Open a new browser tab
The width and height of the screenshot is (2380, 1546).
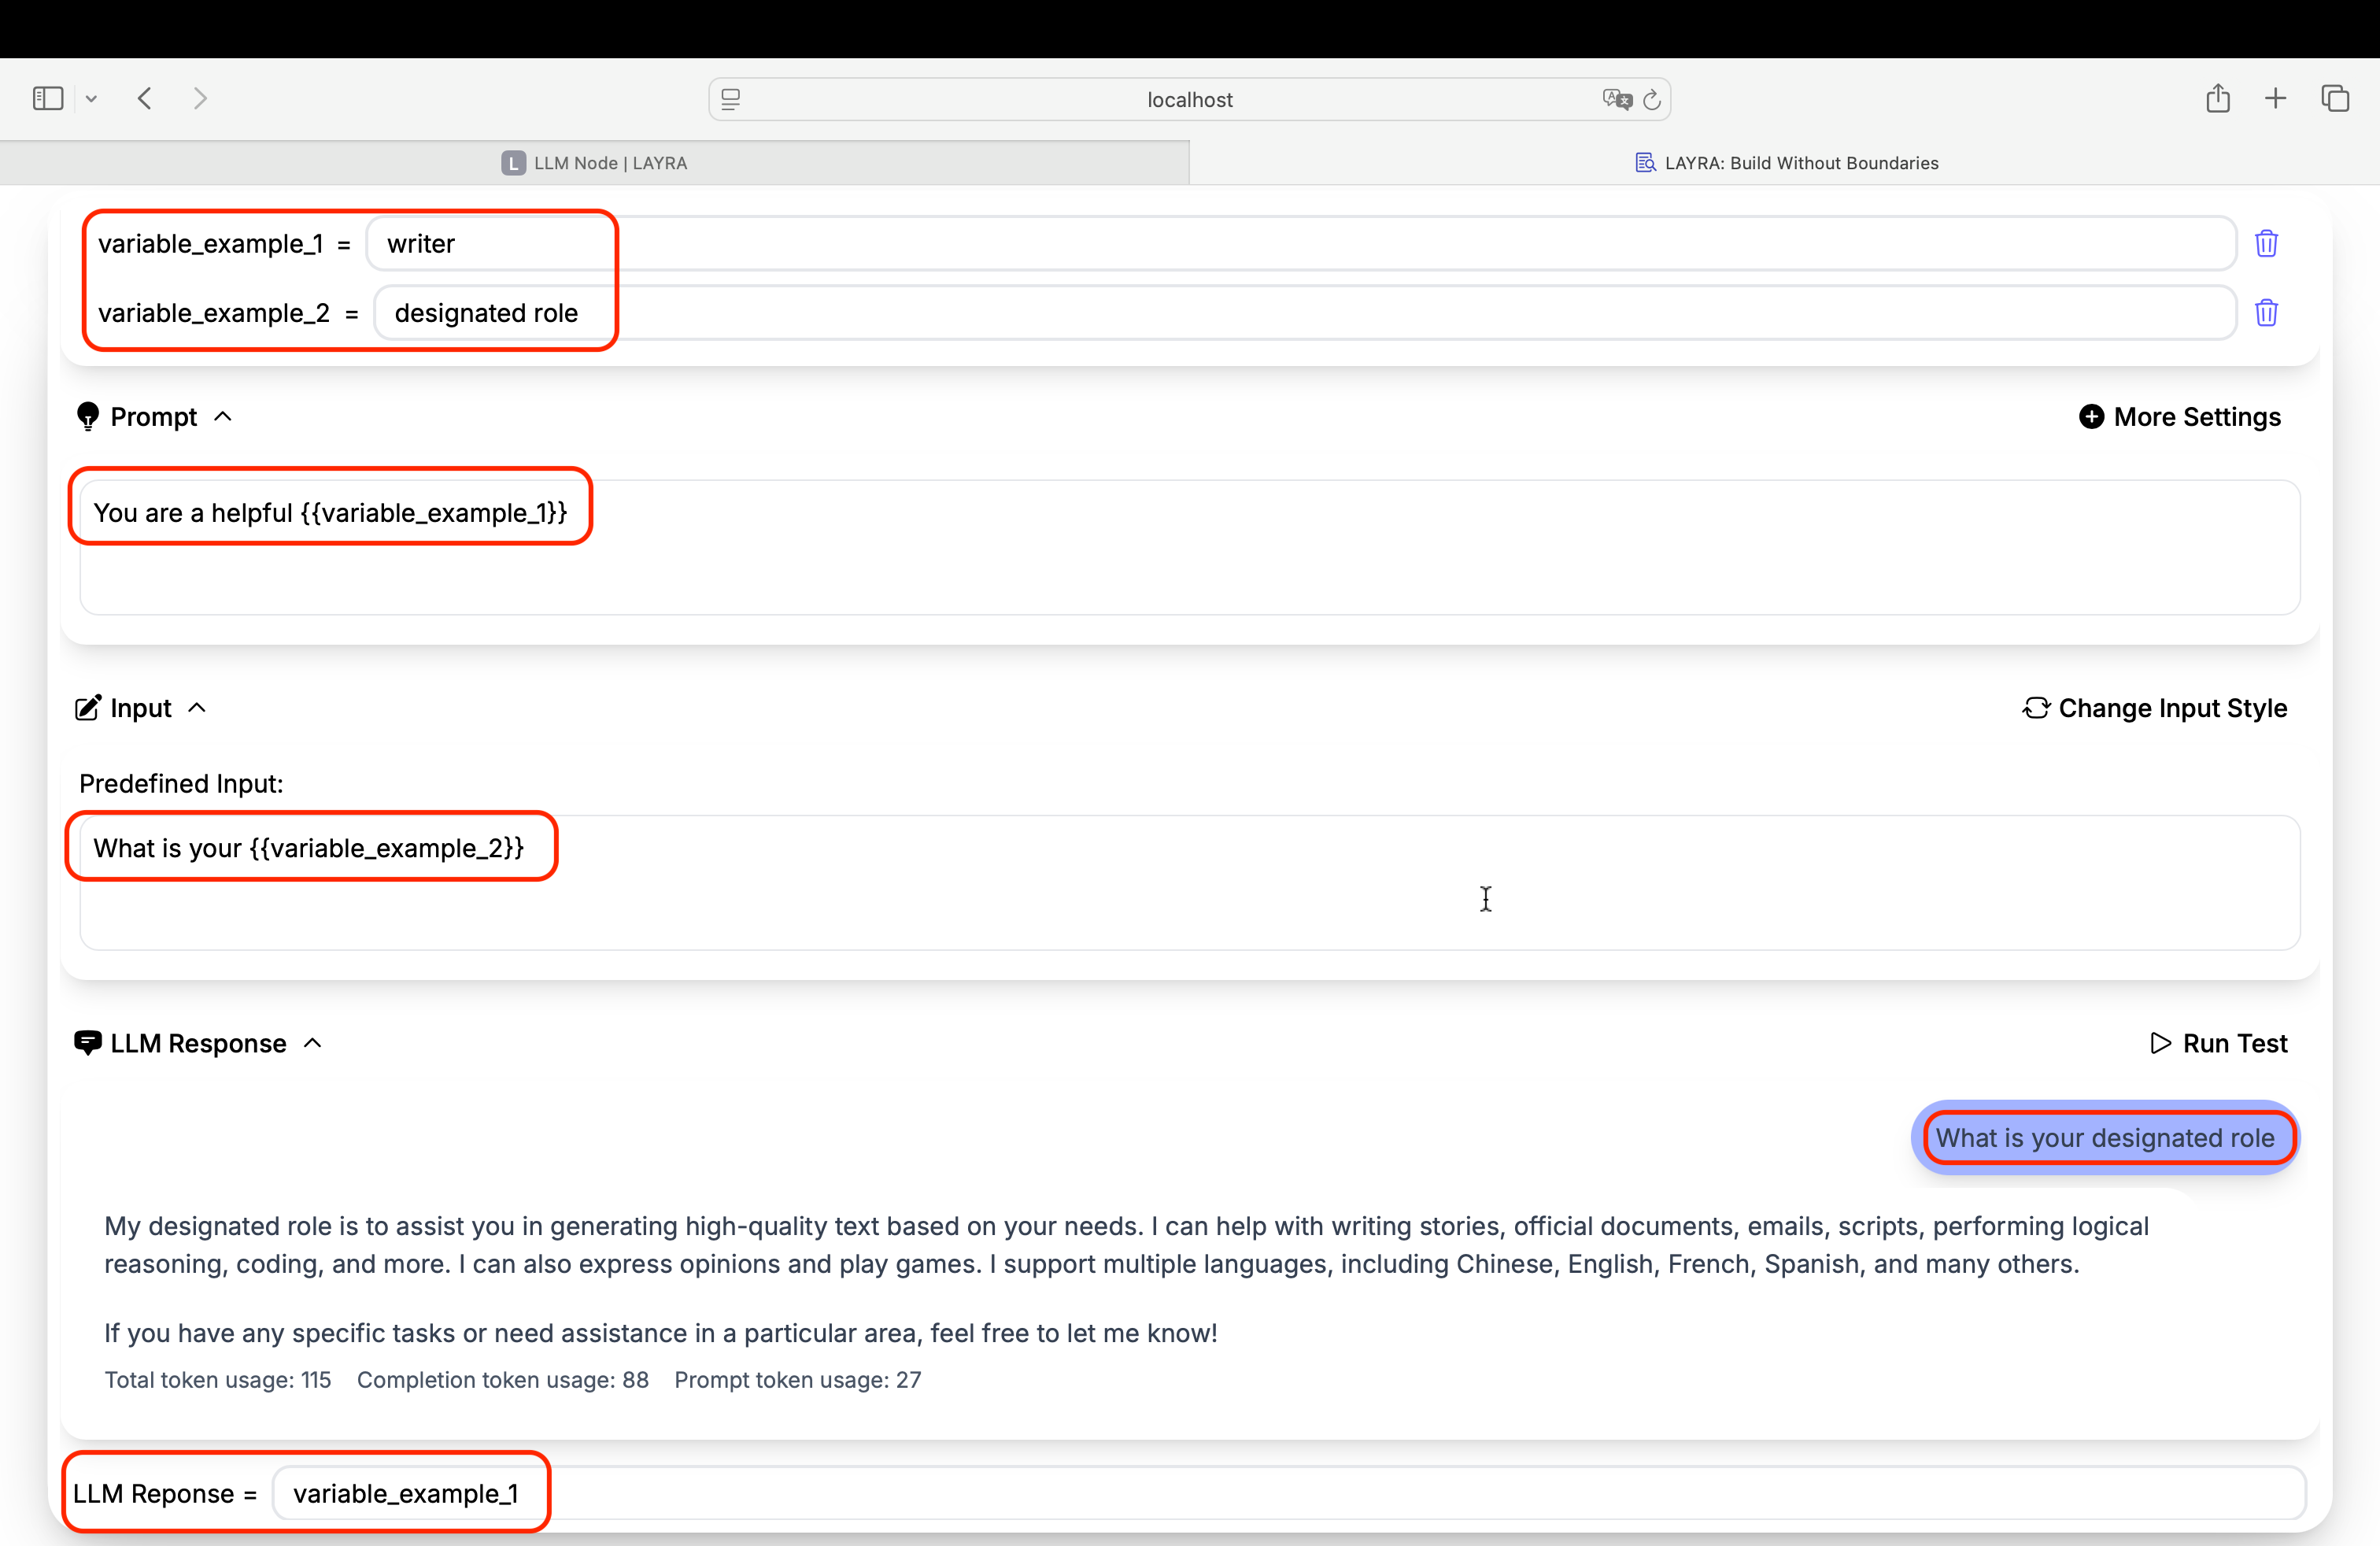click(2275, 98)
